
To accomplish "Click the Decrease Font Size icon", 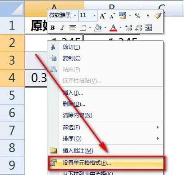I will 112,16.
